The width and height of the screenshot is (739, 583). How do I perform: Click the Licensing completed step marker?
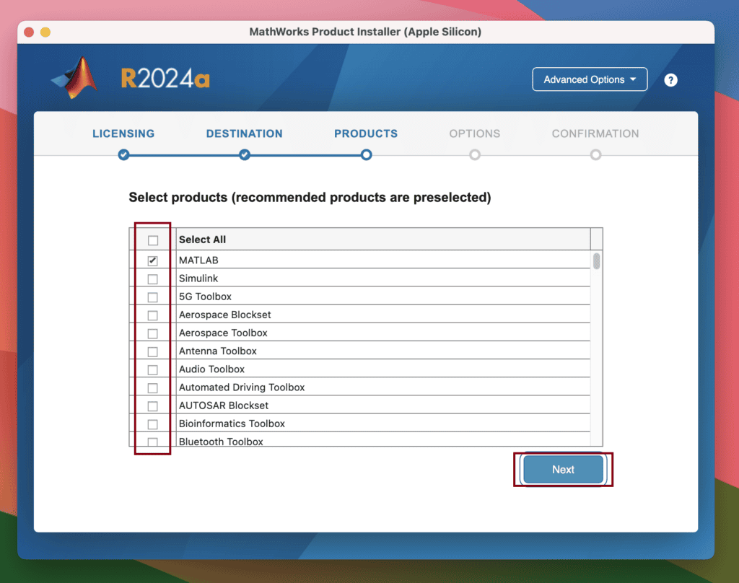[x=123, y=154]
